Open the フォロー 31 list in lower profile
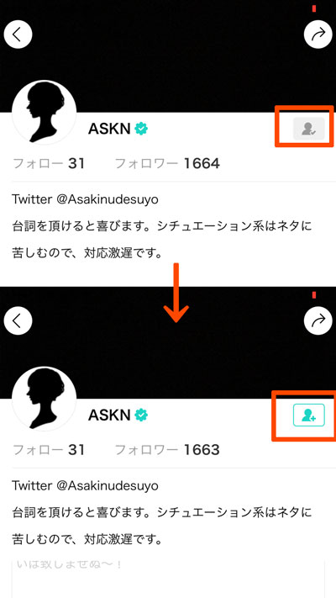Viewport: 336px width, 598px height. click(x=49, y=450)
